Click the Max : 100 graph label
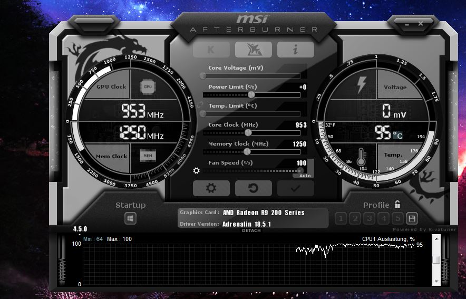This screenshot has width=466, height=299. pos(119,239)
